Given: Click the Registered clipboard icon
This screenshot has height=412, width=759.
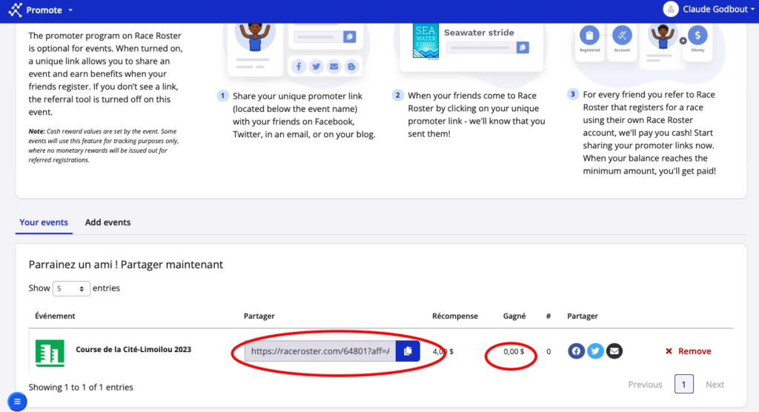Looking at the screenshot, I should click(589, 36).
